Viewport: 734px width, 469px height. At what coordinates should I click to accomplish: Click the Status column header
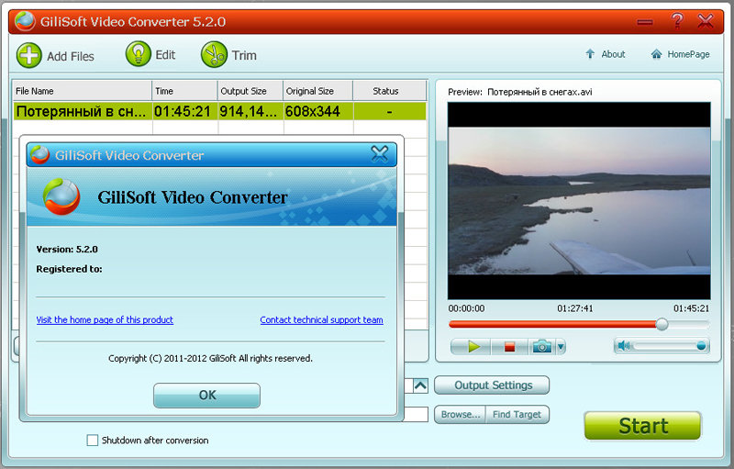pyautogui.click(x=389, y=91)
